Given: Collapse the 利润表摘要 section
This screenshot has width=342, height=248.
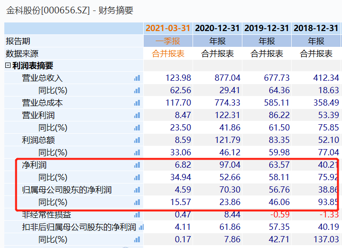Looking at the screenshot, I should click(x=8, y=65).
